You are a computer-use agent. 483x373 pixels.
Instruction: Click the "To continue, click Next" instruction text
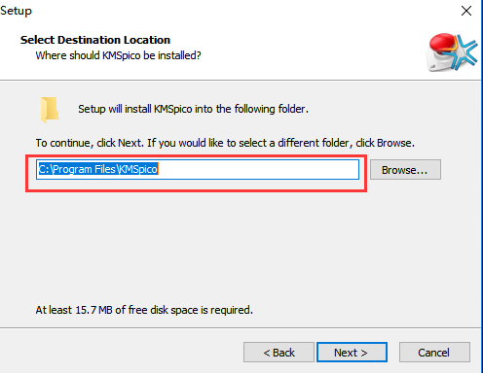click(x=225, y=143)
